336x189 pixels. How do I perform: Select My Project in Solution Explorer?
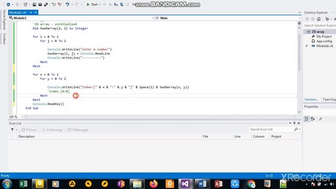[x=324, y=36]
